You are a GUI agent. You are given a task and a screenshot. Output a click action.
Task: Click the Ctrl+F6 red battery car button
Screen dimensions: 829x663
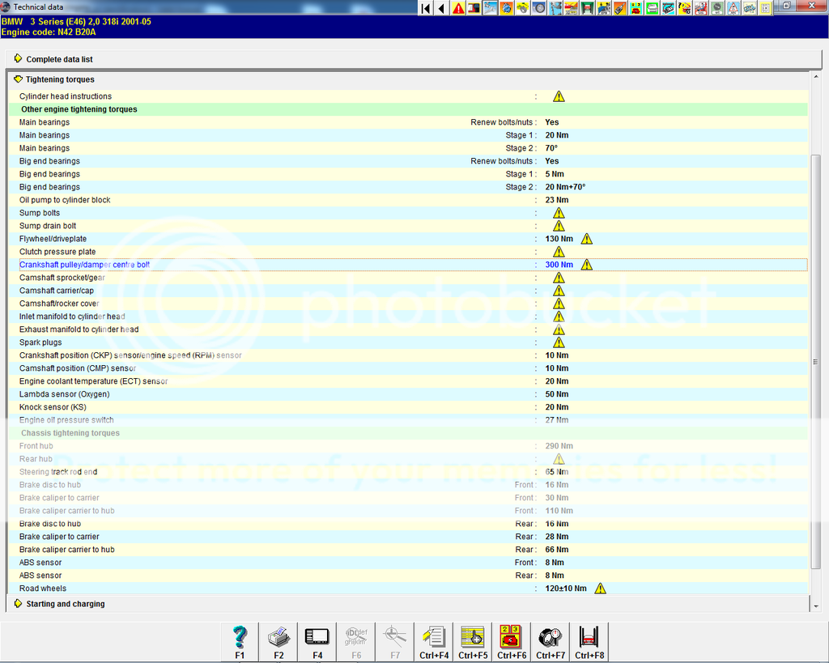512,641
